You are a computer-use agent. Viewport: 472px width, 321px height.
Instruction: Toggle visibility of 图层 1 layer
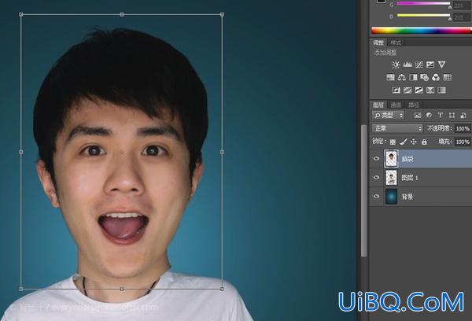(376, 177)
